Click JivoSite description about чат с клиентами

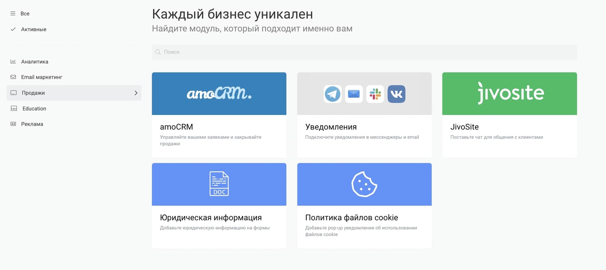pos(497,137)
